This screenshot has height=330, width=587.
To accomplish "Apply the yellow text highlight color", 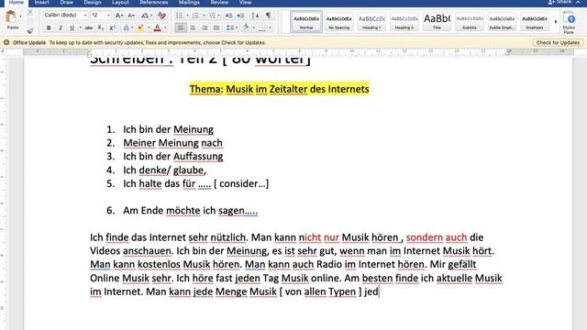I will [x=140, y=27].
